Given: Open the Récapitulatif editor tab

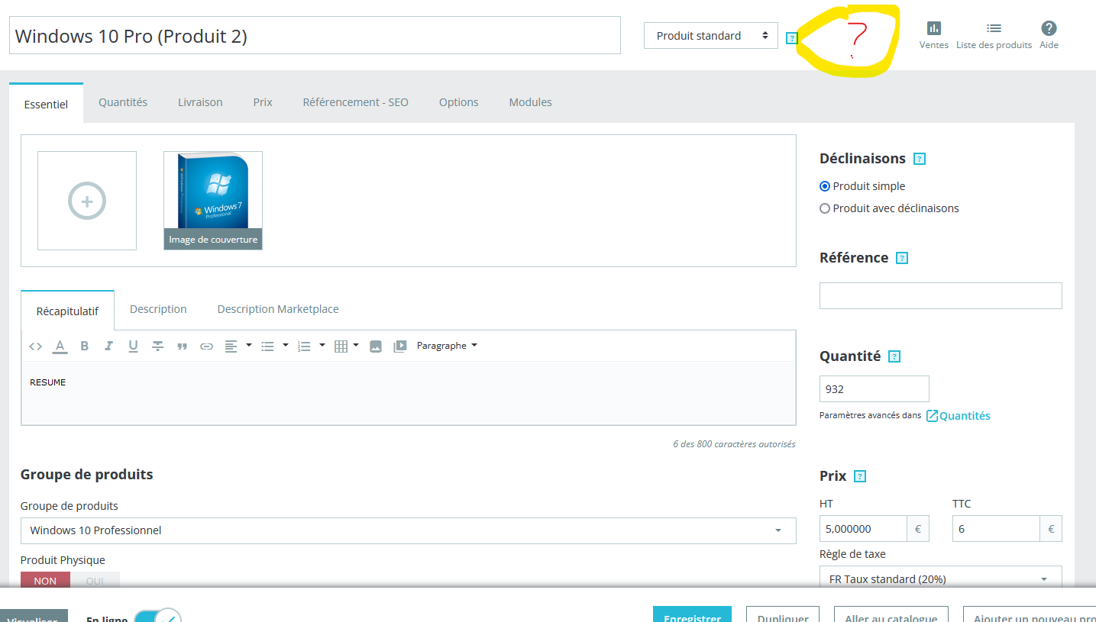Looking at the screenshot, I should click(68, 311).
